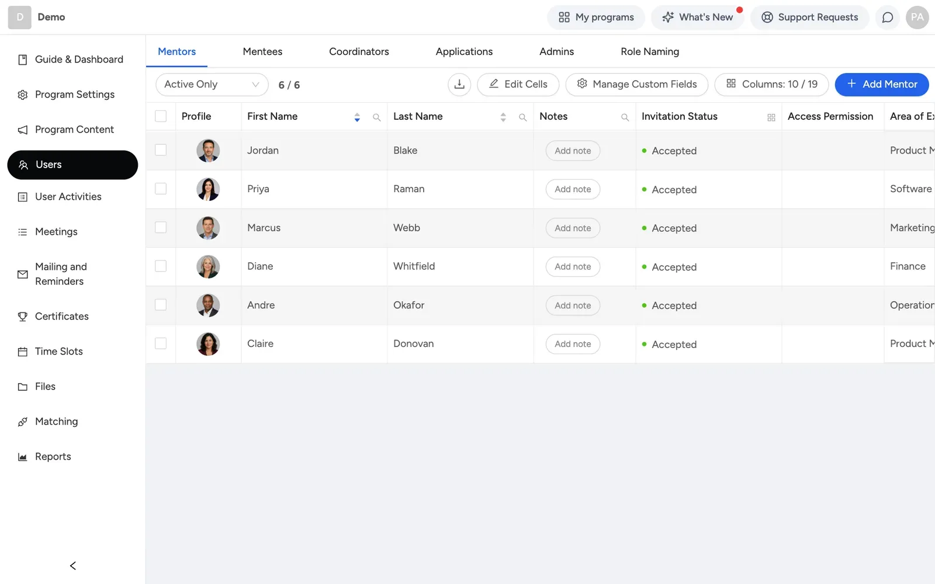Add note for Claire Donovan

[573, 344]
